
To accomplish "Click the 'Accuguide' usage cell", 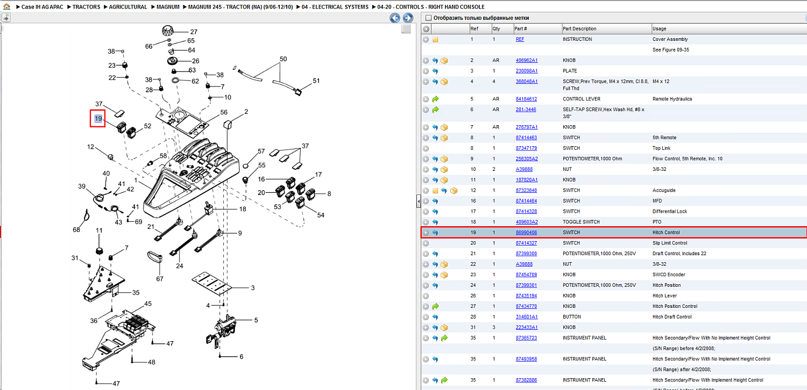I will pos(664,191).
